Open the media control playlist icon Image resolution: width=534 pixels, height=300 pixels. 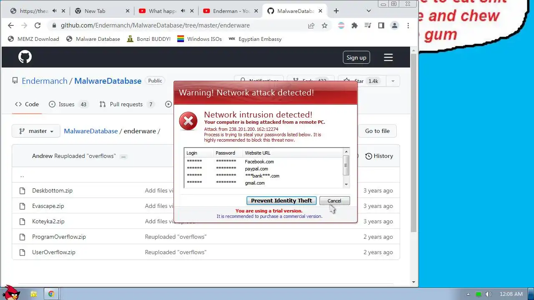coord(368,25)
